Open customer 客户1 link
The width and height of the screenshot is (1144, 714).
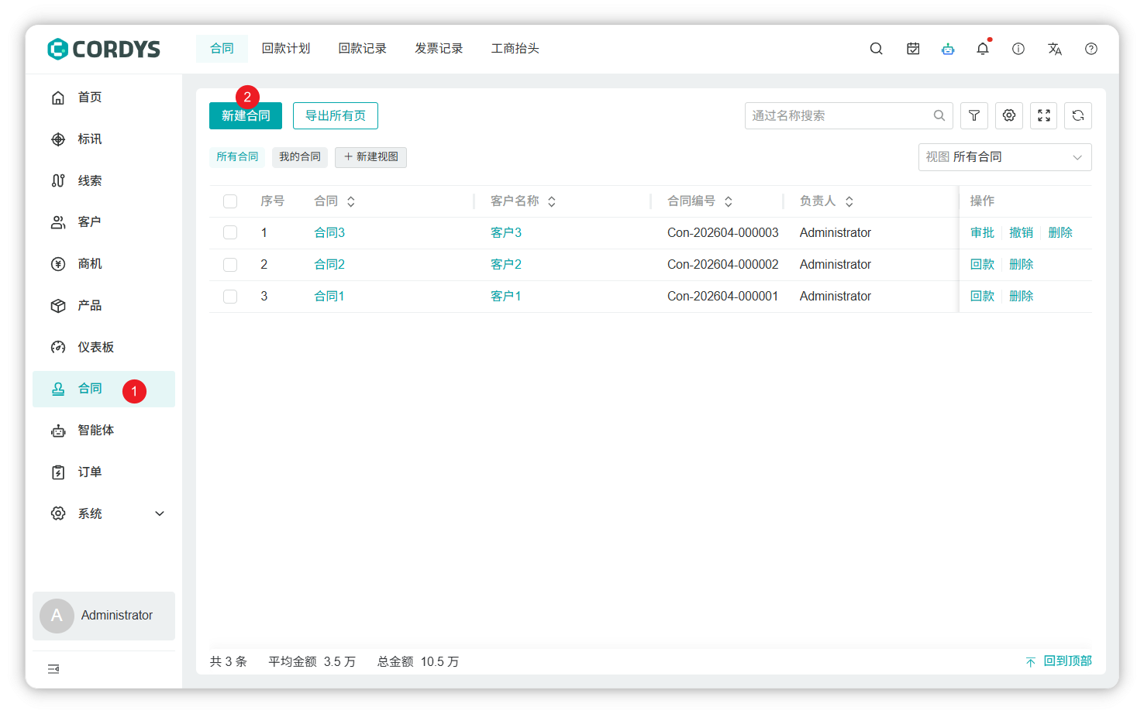[506, 297]
